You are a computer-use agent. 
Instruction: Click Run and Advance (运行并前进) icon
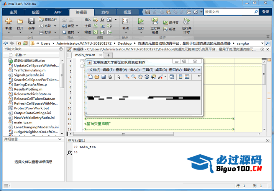tap(155, 21)
